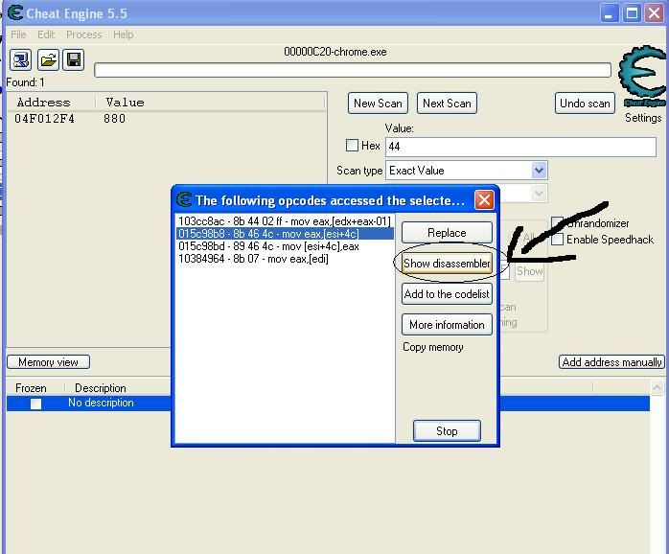Click the open file folder icon

[48, 59]
